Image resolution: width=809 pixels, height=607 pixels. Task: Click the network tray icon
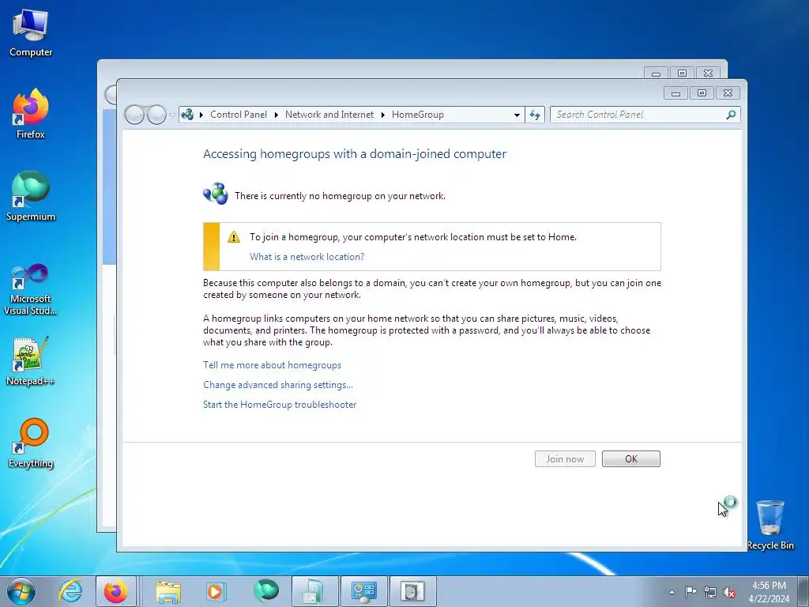pyautogui.click(x=710, y=592)
